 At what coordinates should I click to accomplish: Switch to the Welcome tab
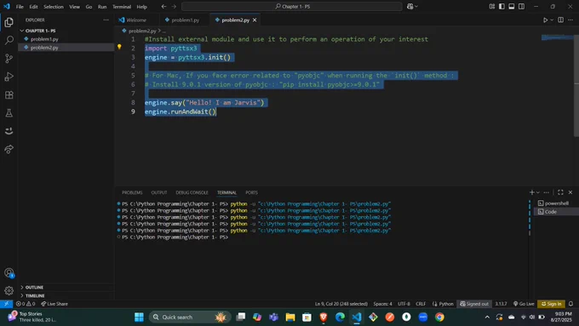click(x=136, y=20)
